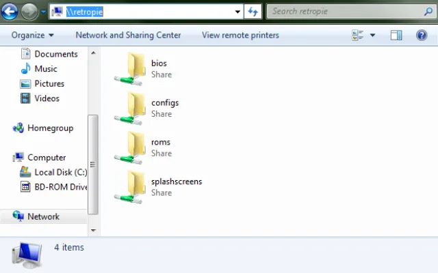The image size is (438, 273).
Task: Select Local Disk (C:) in sidebar
Action: tap(60, 172)
